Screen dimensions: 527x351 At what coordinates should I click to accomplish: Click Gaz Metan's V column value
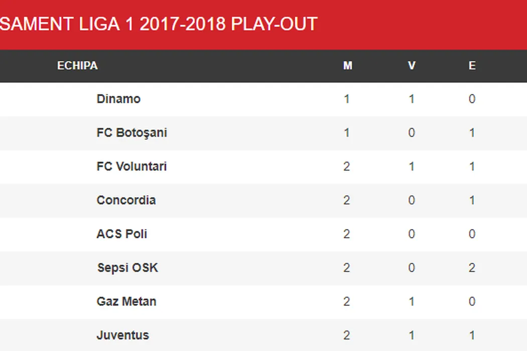pyautogui.click(x=412, y=301)
